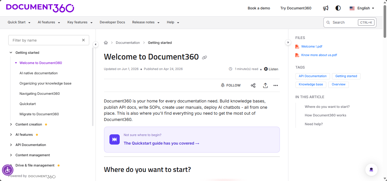Click the Document360 logo
The height and width of the screenshot is (181, 387).
point(40,8)
